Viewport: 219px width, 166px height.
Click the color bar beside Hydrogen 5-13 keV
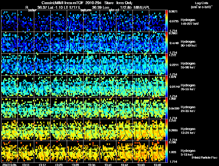[166, 152]
